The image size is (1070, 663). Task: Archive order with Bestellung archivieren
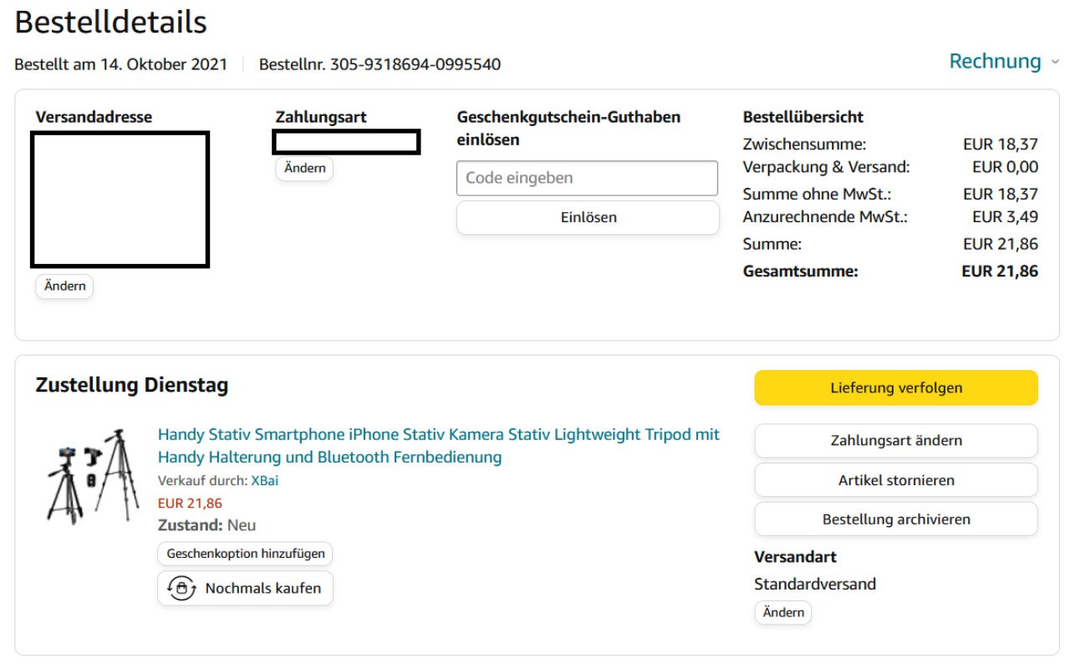896,519
